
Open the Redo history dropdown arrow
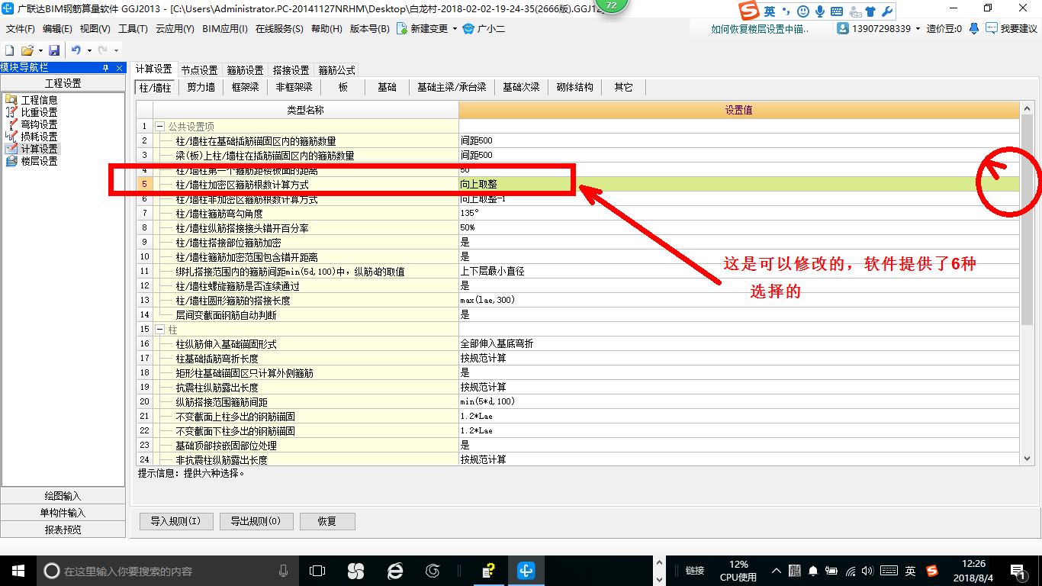tap(116, 50)
